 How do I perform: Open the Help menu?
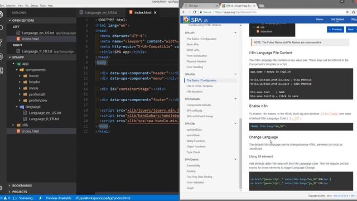tap(51, 6)
